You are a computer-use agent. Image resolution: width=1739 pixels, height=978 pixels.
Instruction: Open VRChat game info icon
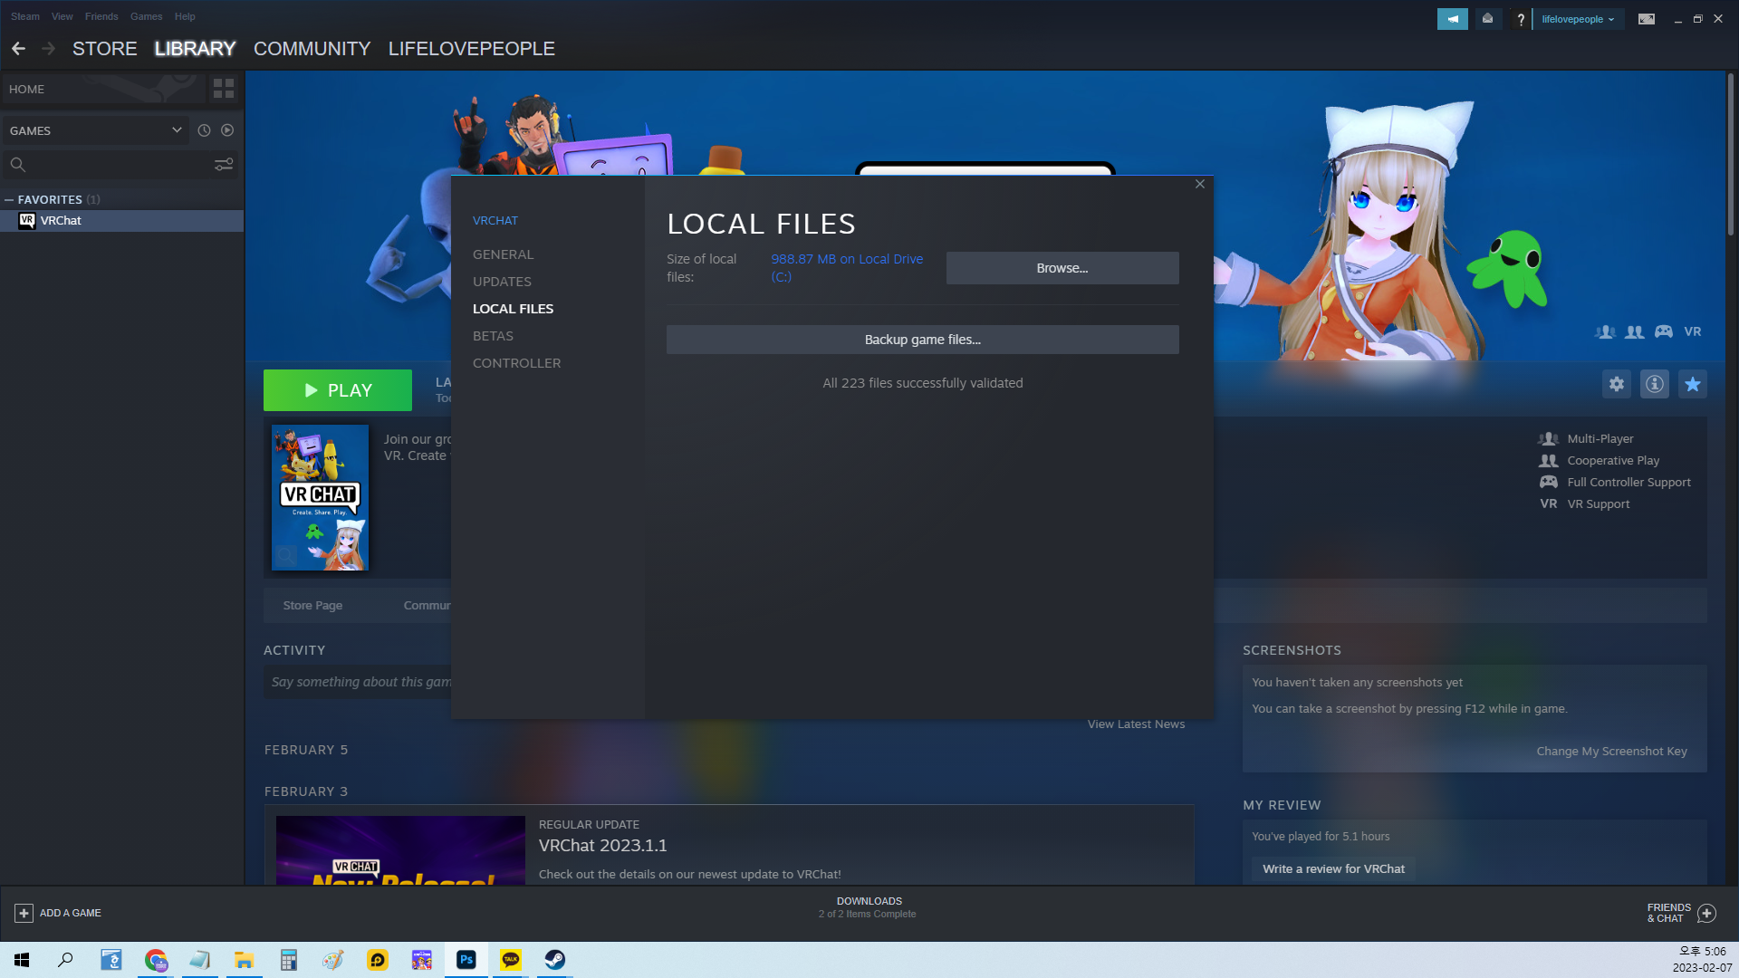coord(1655,384)
